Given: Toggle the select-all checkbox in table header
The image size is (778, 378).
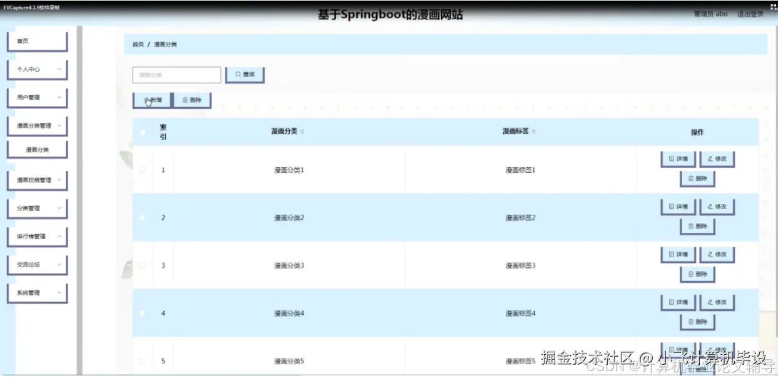Looking at the screenshot, I should 143,132.
